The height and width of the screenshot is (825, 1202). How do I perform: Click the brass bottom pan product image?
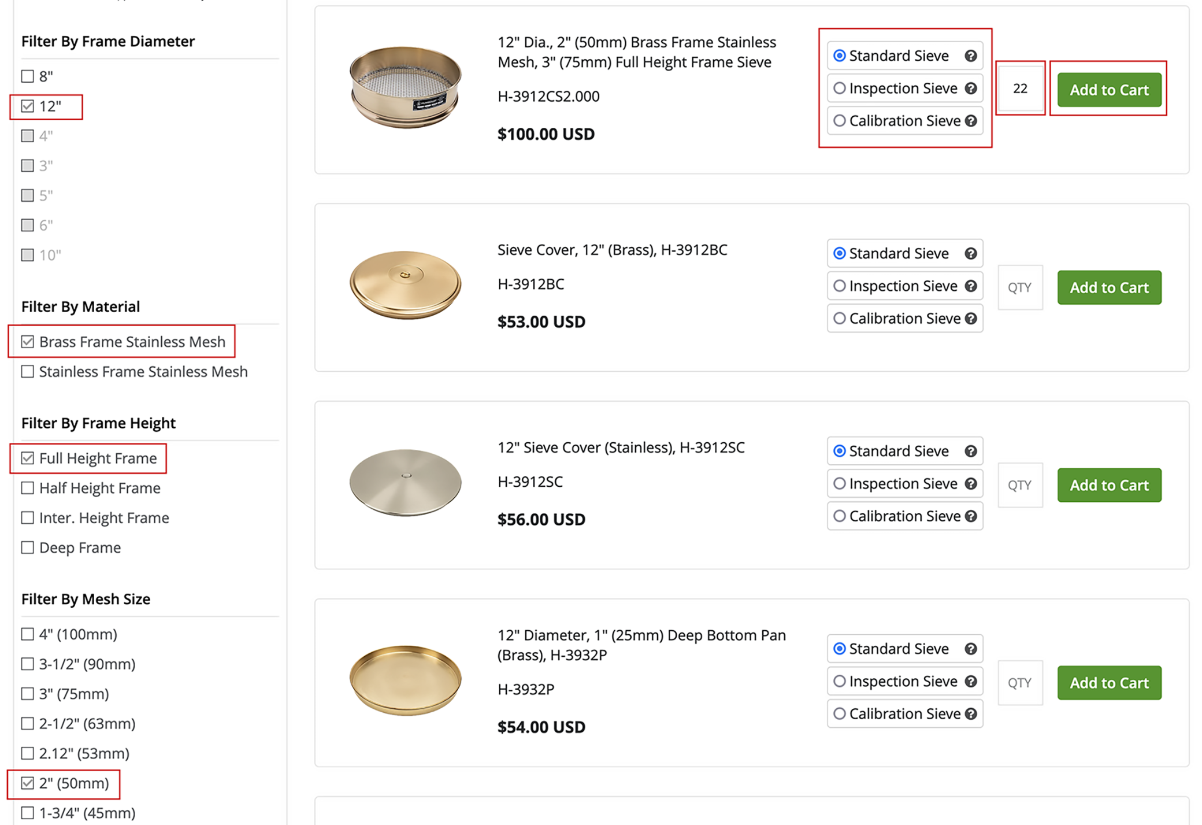(405, 680)
